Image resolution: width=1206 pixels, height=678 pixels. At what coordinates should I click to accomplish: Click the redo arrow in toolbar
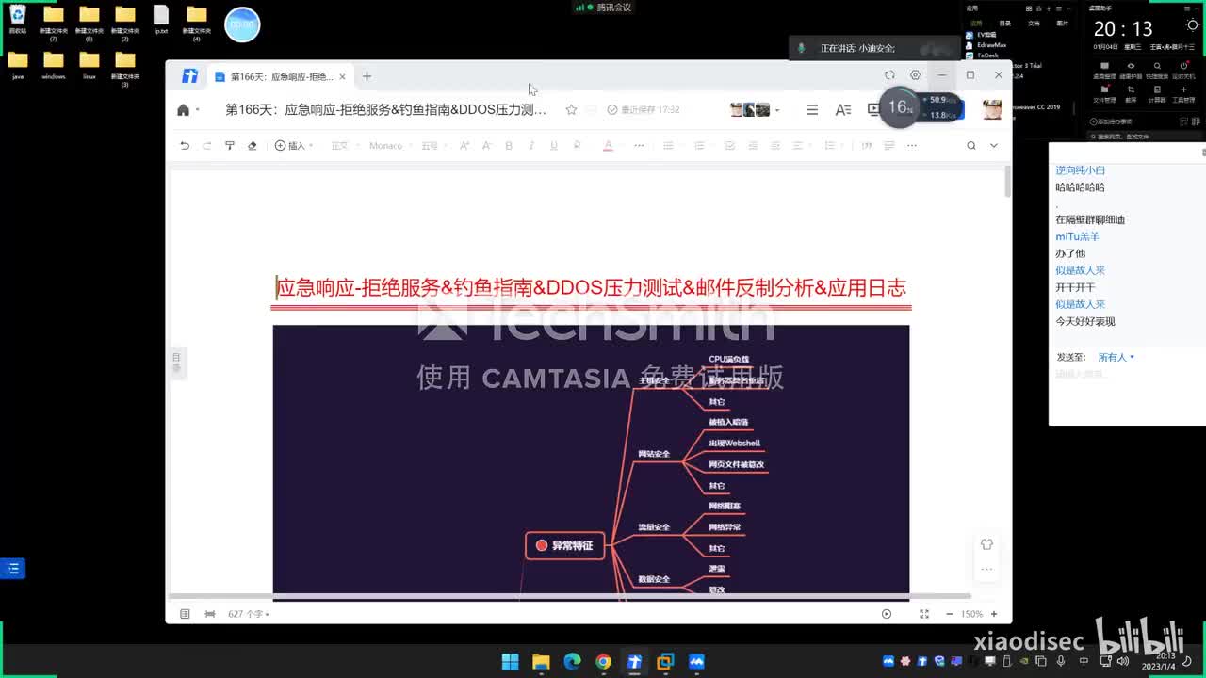[x=207, y=146]
